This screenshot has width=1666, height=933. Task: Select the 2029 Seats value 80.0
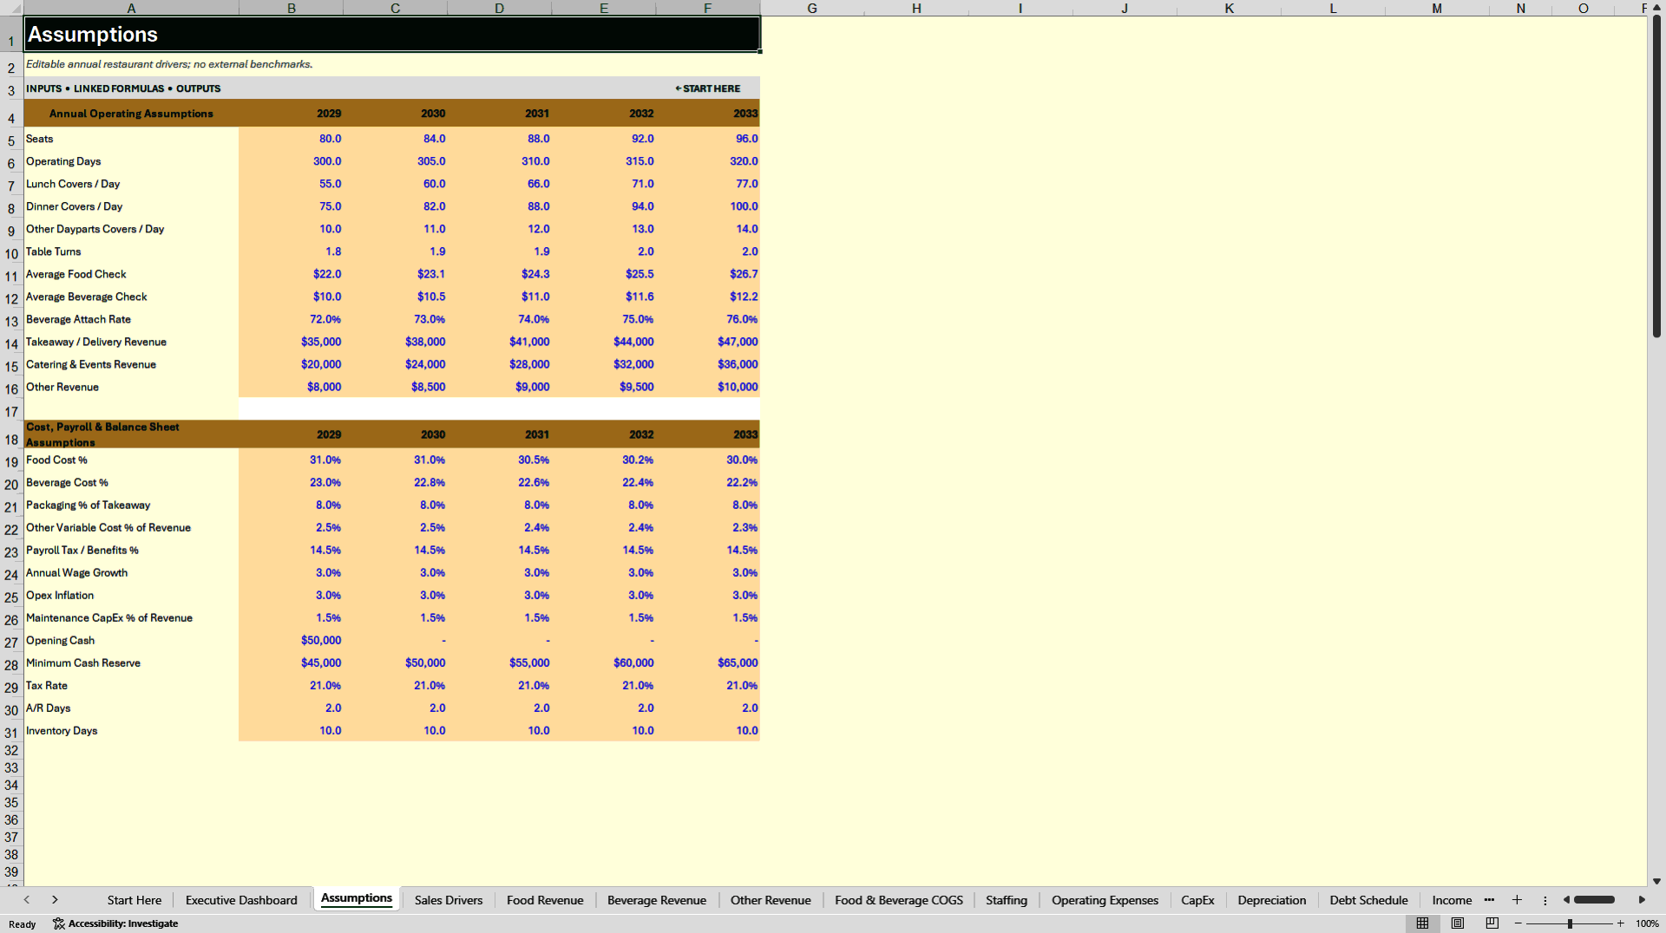pyautogui.click(x=291, y=139)
